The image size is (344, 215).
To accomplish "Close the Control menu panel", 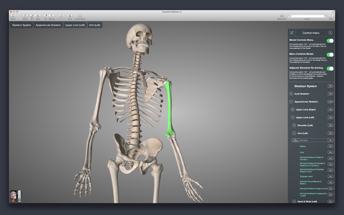I will point(330,33).
